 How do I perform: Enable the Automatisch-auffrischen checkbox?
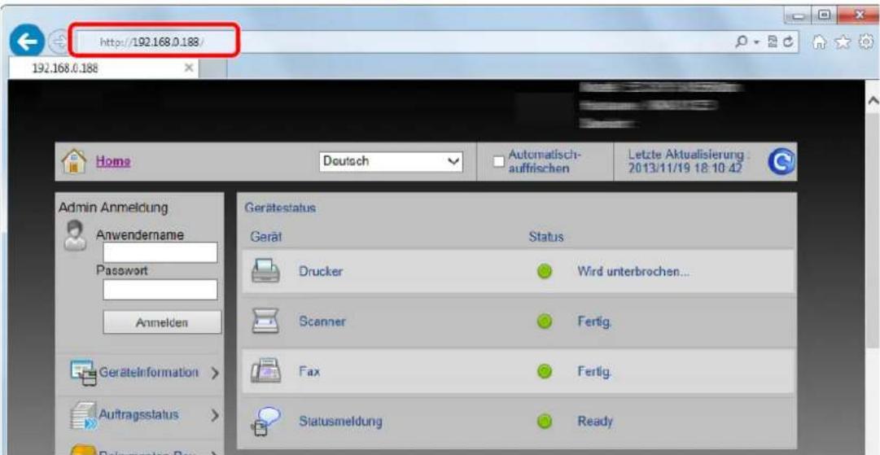(x=498, y=162)
